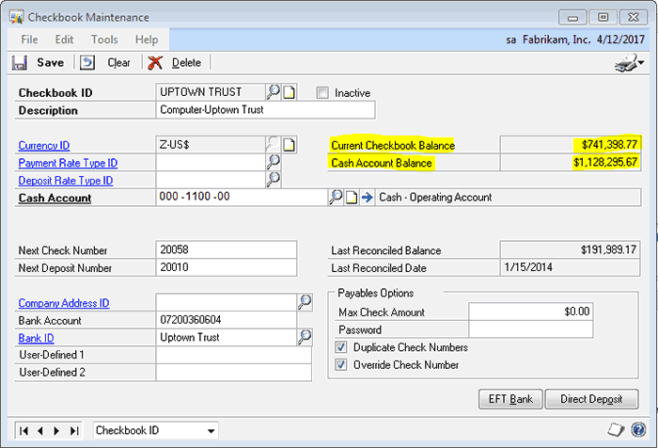The height and width of the screenshot is (448, 658).
Task: Click blue arrow expansion beside Cash Account
Action: pyautogui.click(x=367, y=197)
